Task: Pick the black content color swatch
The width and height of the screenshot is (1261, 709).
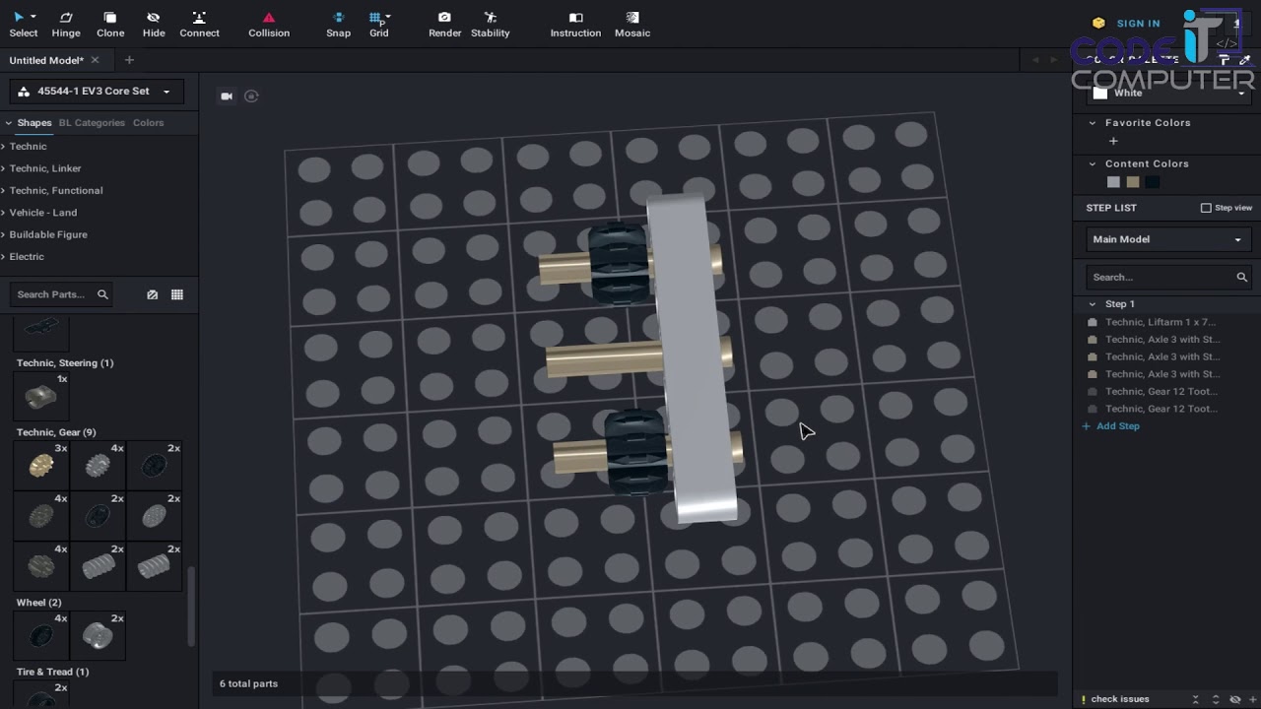Action: pos(1153,182)
